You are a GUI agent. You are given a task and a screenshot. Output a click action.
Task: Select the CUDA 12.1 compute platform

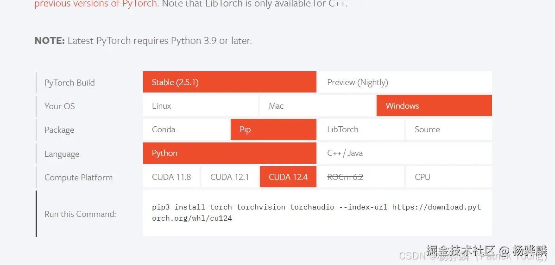pyautogui.click(x=229, y=177)
